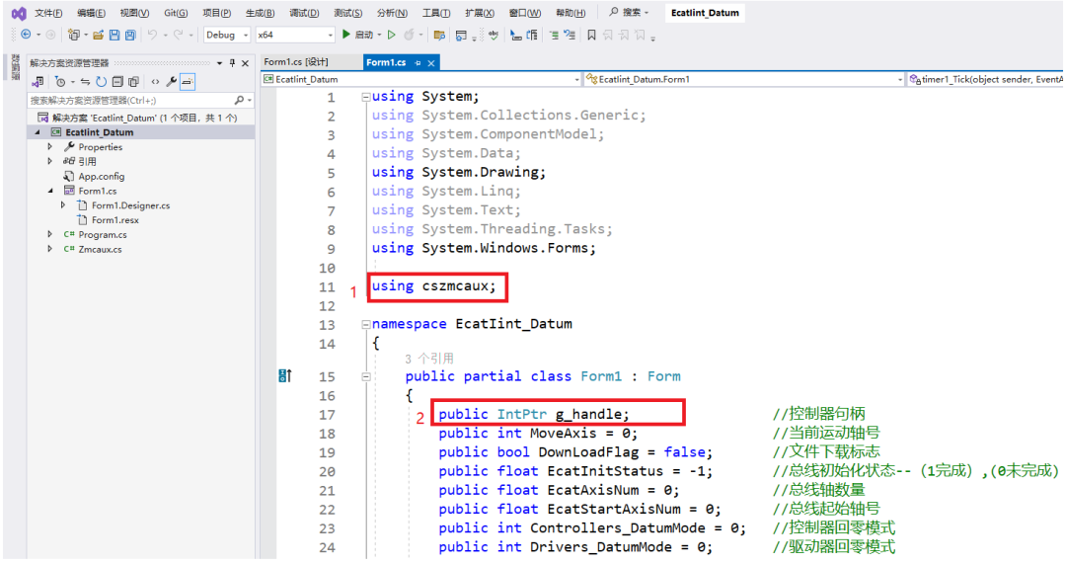Click the comment selected lines icon

tap(554, 35)
